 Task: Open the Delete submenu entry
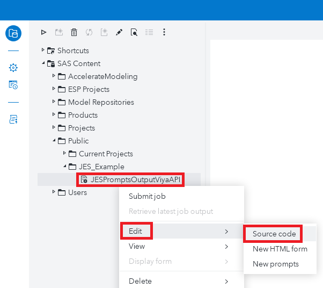[182, 281]
